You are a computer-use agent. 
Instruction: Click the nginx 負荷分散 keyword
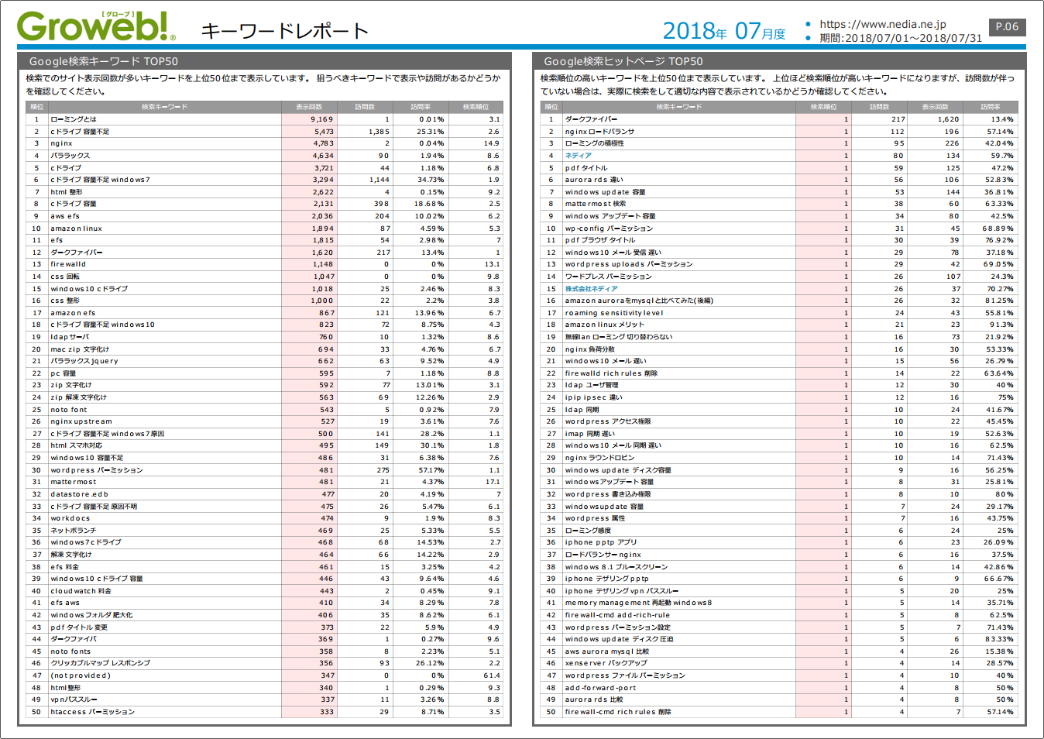(x=590, y=349)
